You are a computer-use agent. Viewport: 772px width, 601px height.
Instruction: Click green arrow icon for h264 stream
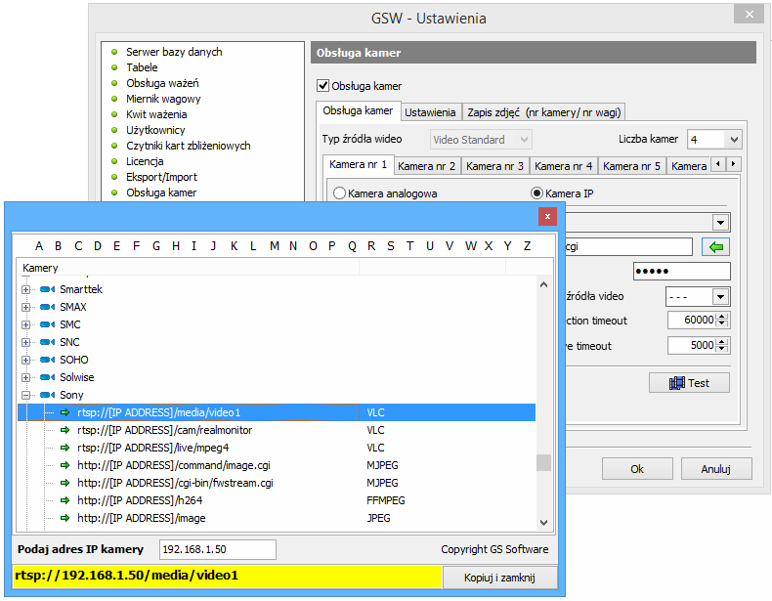tap(65, 501)
